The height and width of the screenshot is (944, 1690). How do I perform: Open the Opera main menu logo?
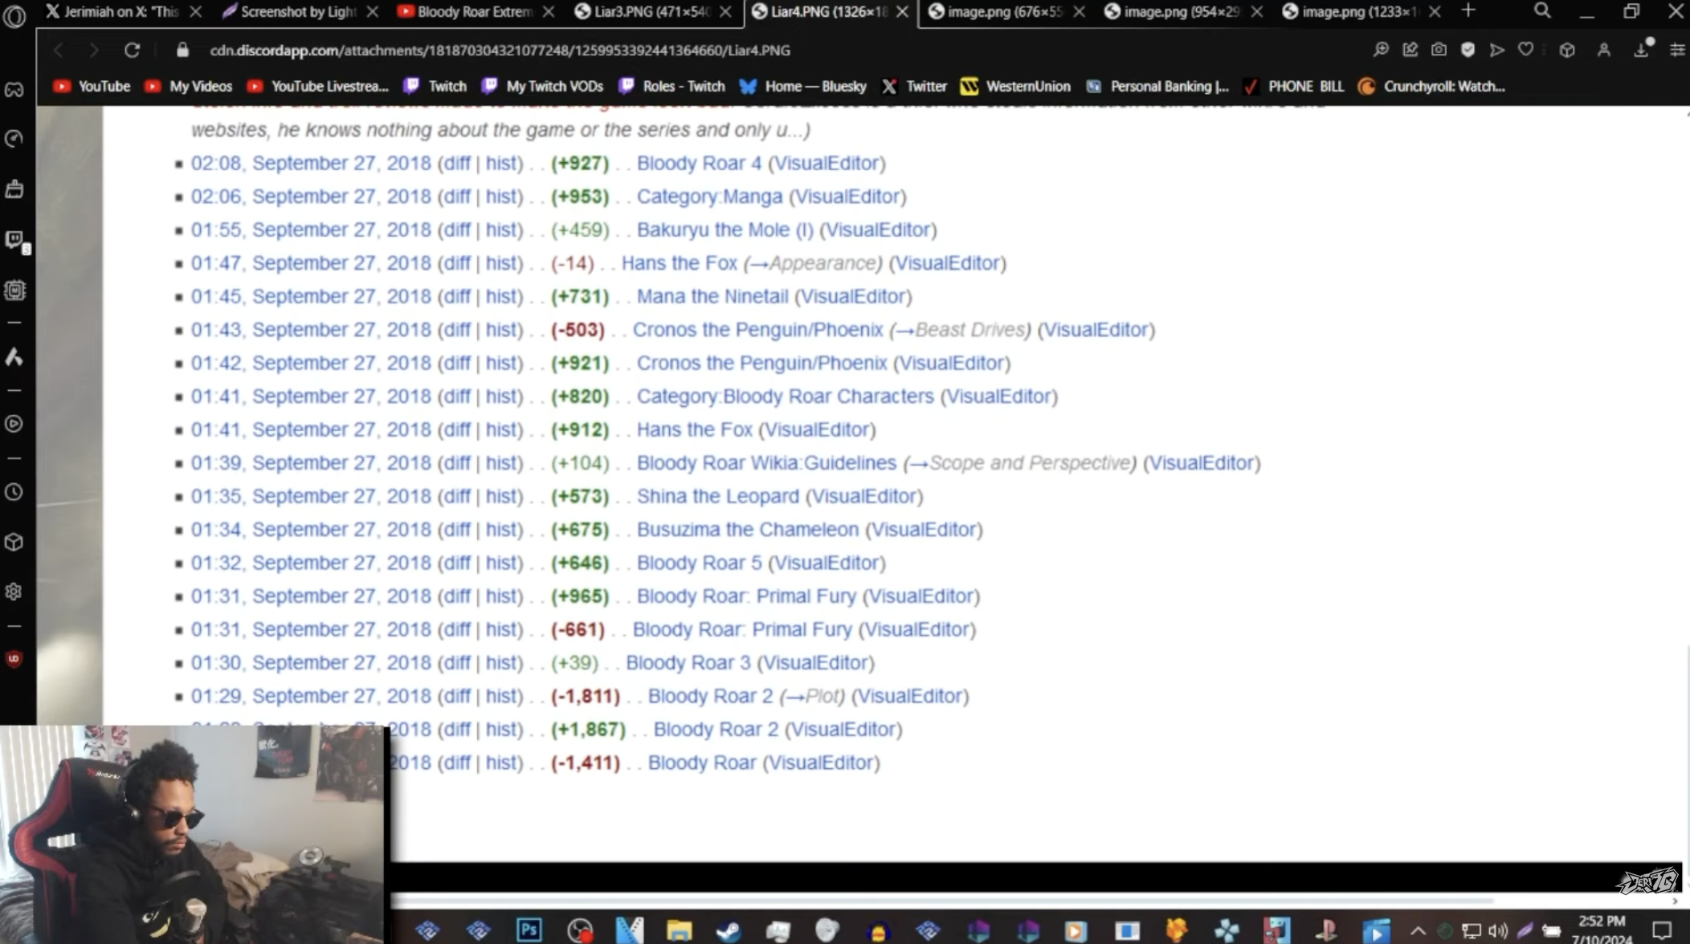pyautogui.click(x=14, y=14)
